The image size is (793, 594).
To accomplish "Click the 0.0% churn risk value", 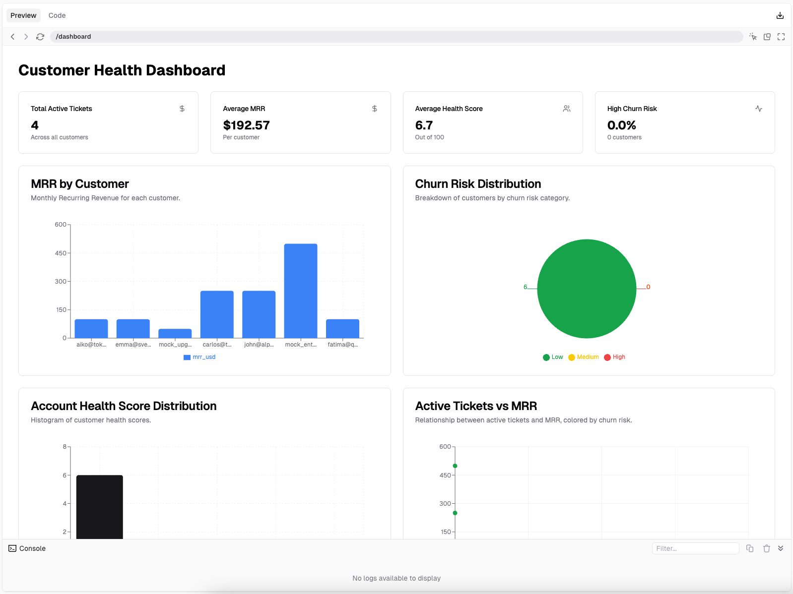I will pyautogui.click(x=622, y=125).
